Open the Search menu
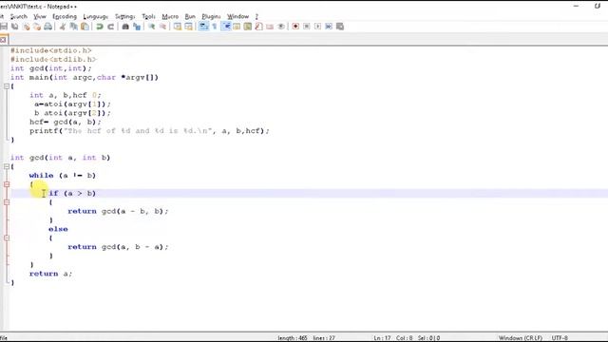The width and height of the screenshot is (608, 342). coord(19,16)
